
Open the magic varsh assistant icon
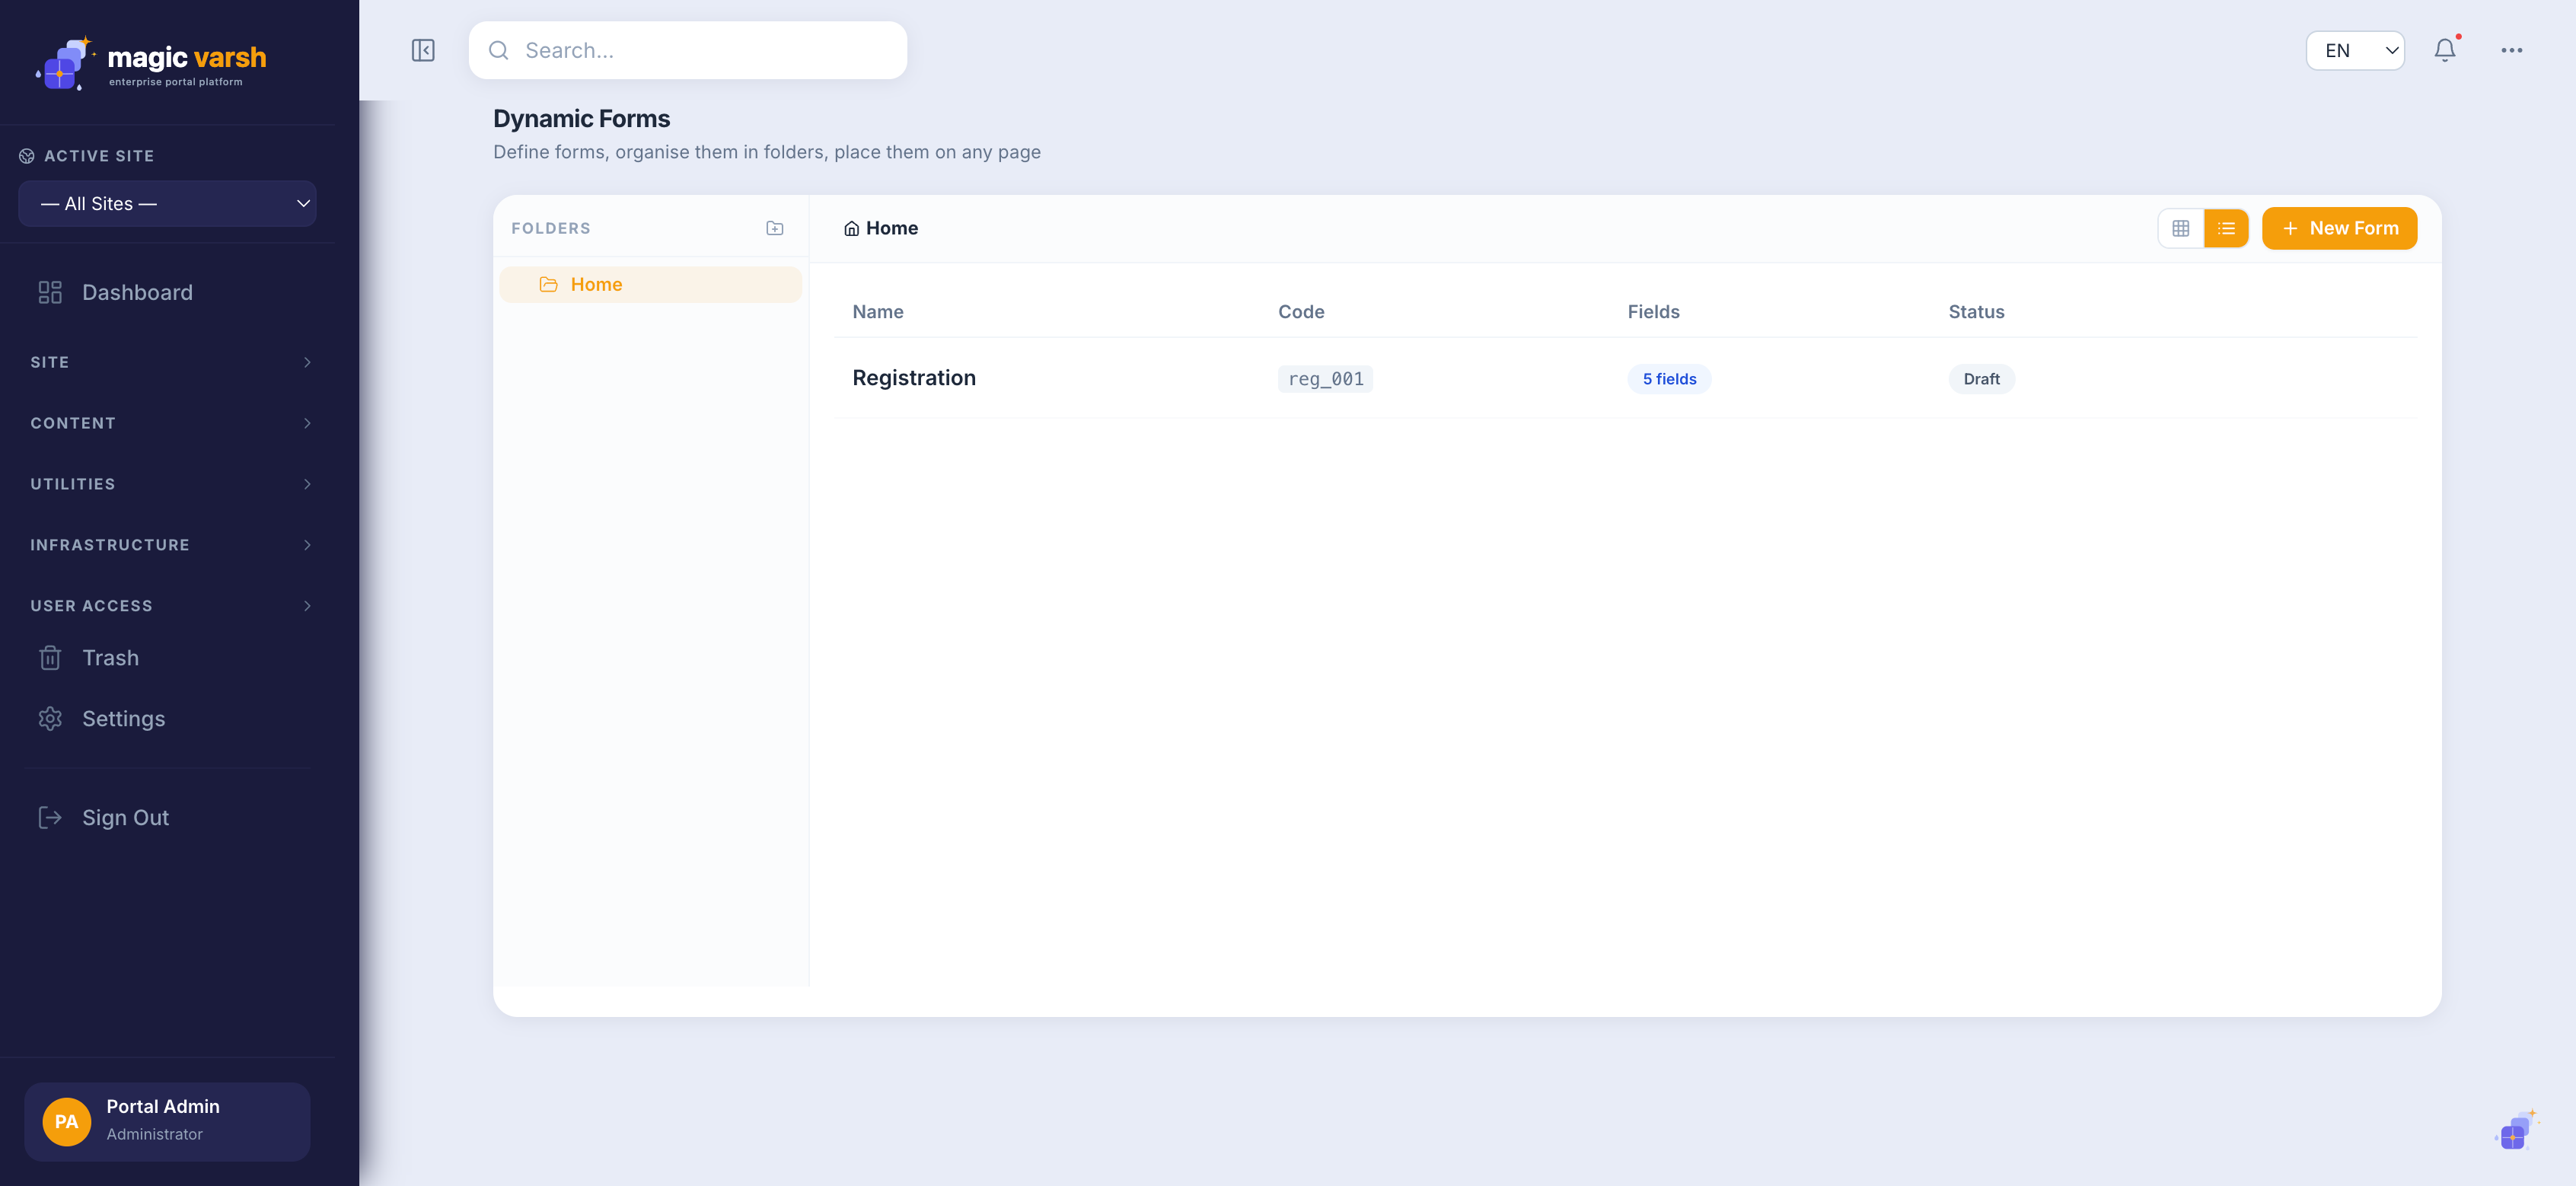(x=2516, y=1131)
